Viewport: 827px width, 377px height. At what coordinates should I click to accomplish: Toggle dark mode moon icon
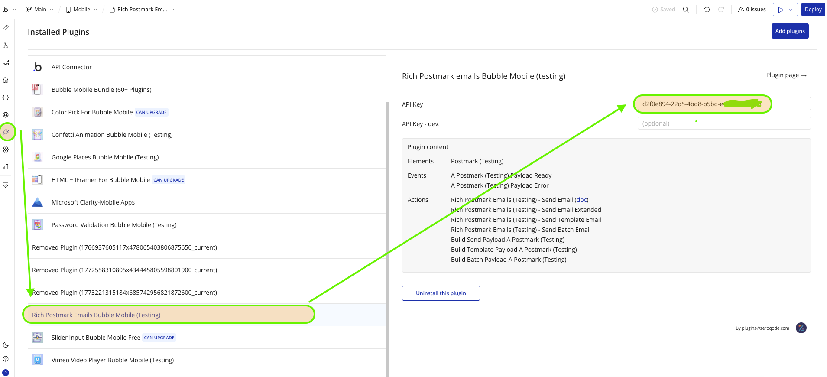6,345
